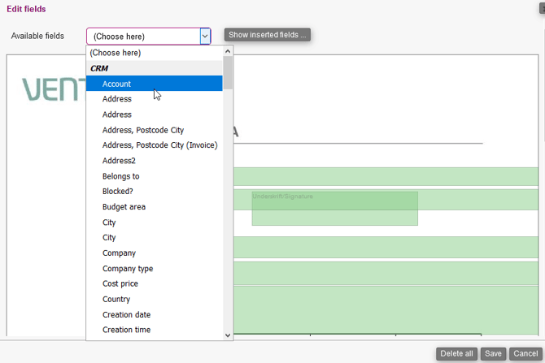Viewport: 545px width, 363px height.
Task: Select the Cost price field
Action: 155,283
